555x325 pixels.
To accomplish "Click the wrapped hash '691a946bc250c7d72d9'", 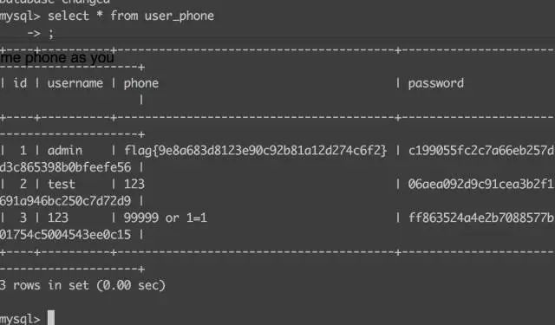I will click(66, 201).
